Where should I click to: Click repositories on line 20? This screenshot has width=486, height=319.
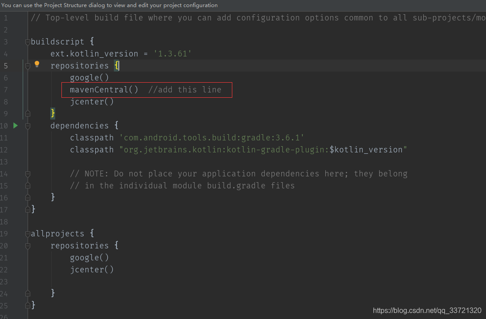point(80,246)
